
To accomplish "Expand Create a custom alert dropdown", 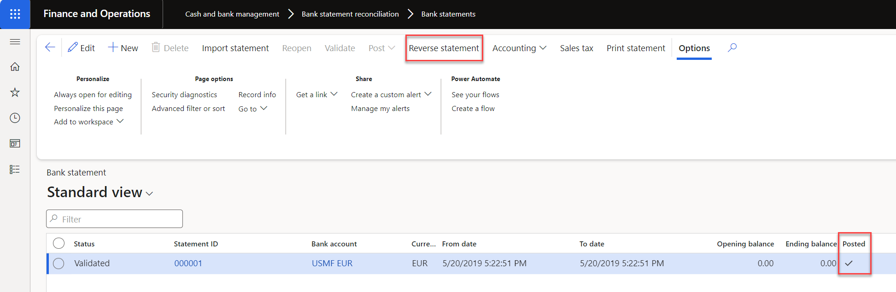I will [x=391, y=95].
